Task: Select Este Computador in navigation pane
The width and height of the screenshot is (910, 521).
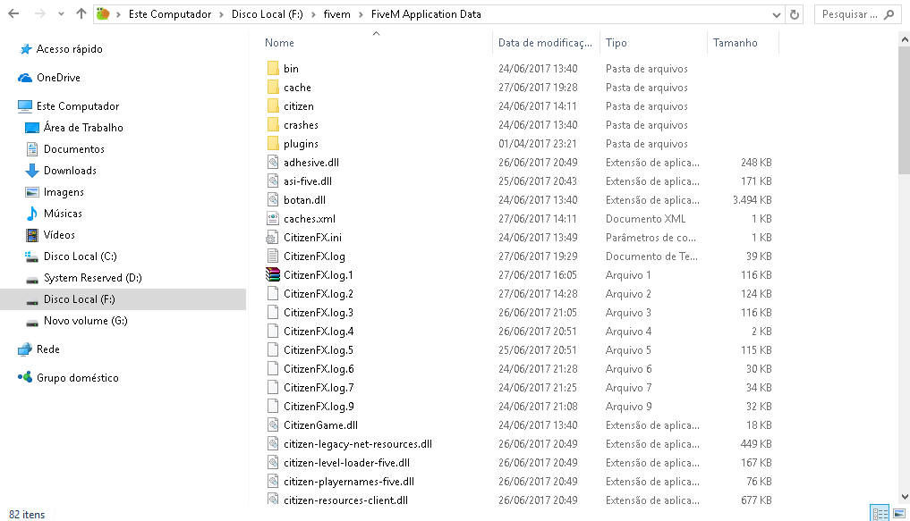Action: [69, 106]
